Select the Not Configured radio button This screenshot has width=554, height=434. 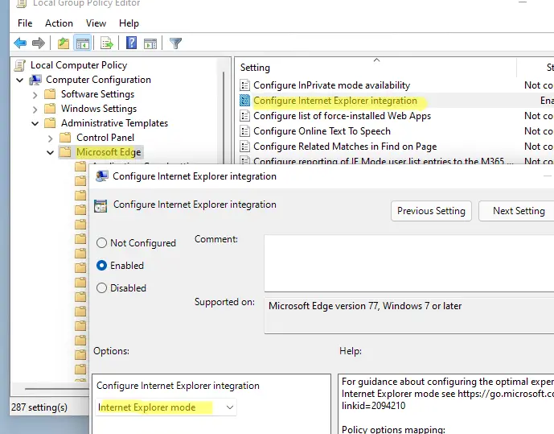(x=101, y=242)
